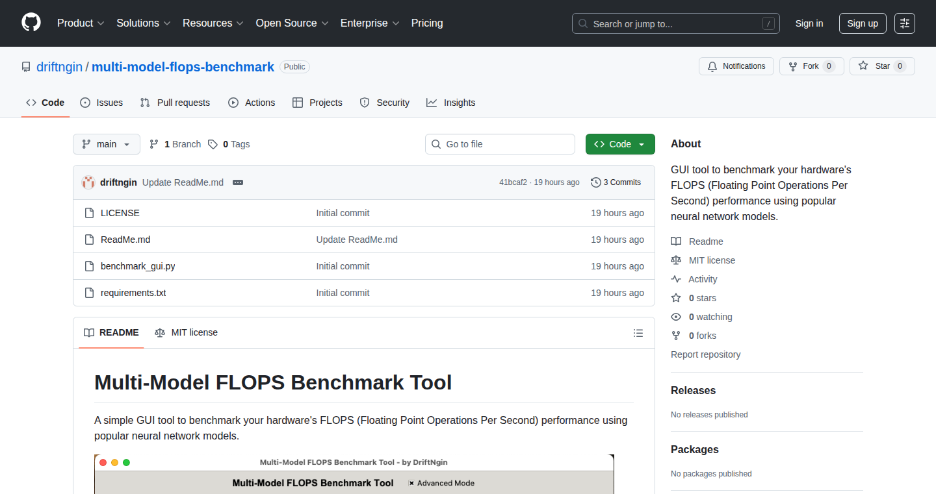936x494 pixels.
Task: Switch to the Code tab
Action: click(x=45, y=103)
